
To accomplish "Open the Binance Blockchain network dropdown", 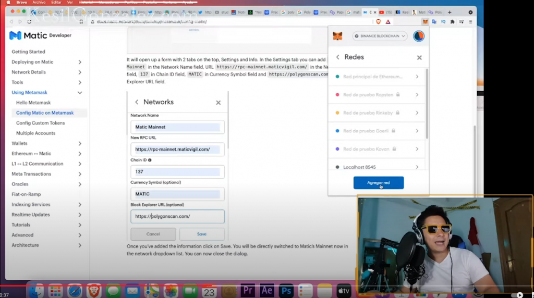I will 380,36.
